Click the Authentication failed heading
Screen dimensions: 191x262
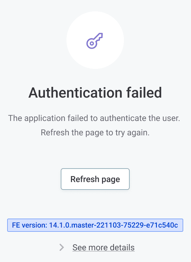point(95,93)
